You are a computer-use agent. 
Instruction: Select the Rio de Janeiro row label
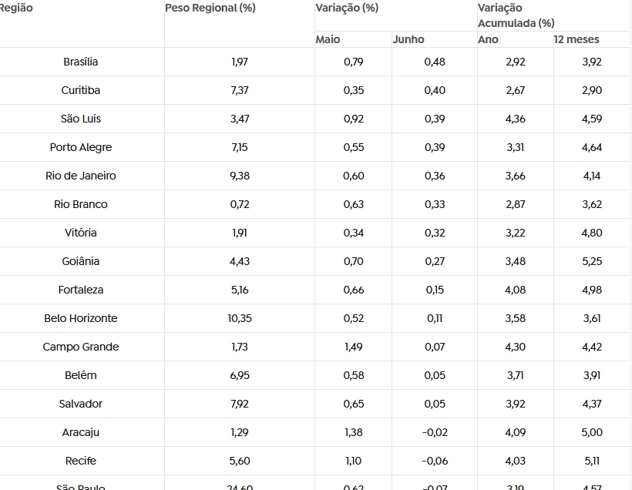[x=81, y=176]
